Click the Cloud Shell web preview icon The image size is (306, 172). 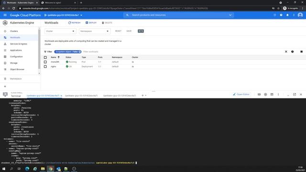272,95
